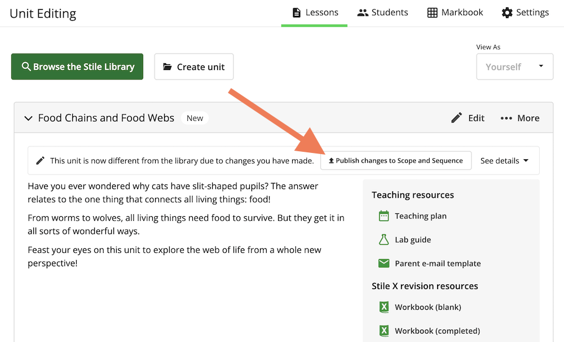Screen dimensions: 564x342
Task: Click the pencil icon next to Edit
Action: pos(457,118)
